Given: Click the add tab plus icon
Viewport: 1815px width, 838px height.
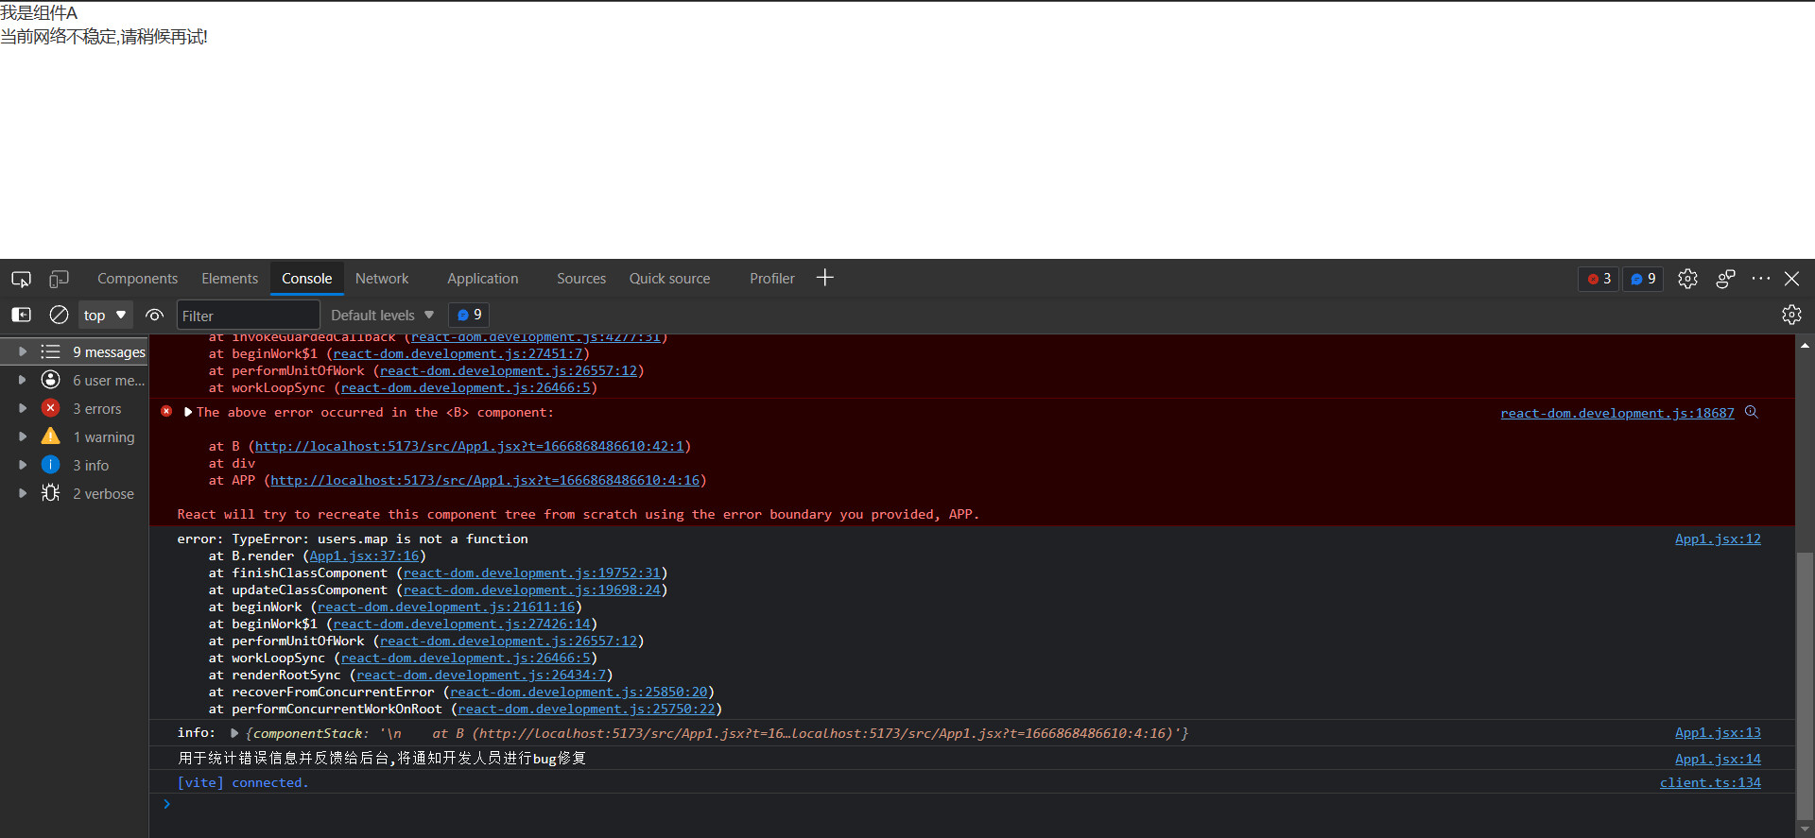Looking at the screenshot, I should coord(825,278).
